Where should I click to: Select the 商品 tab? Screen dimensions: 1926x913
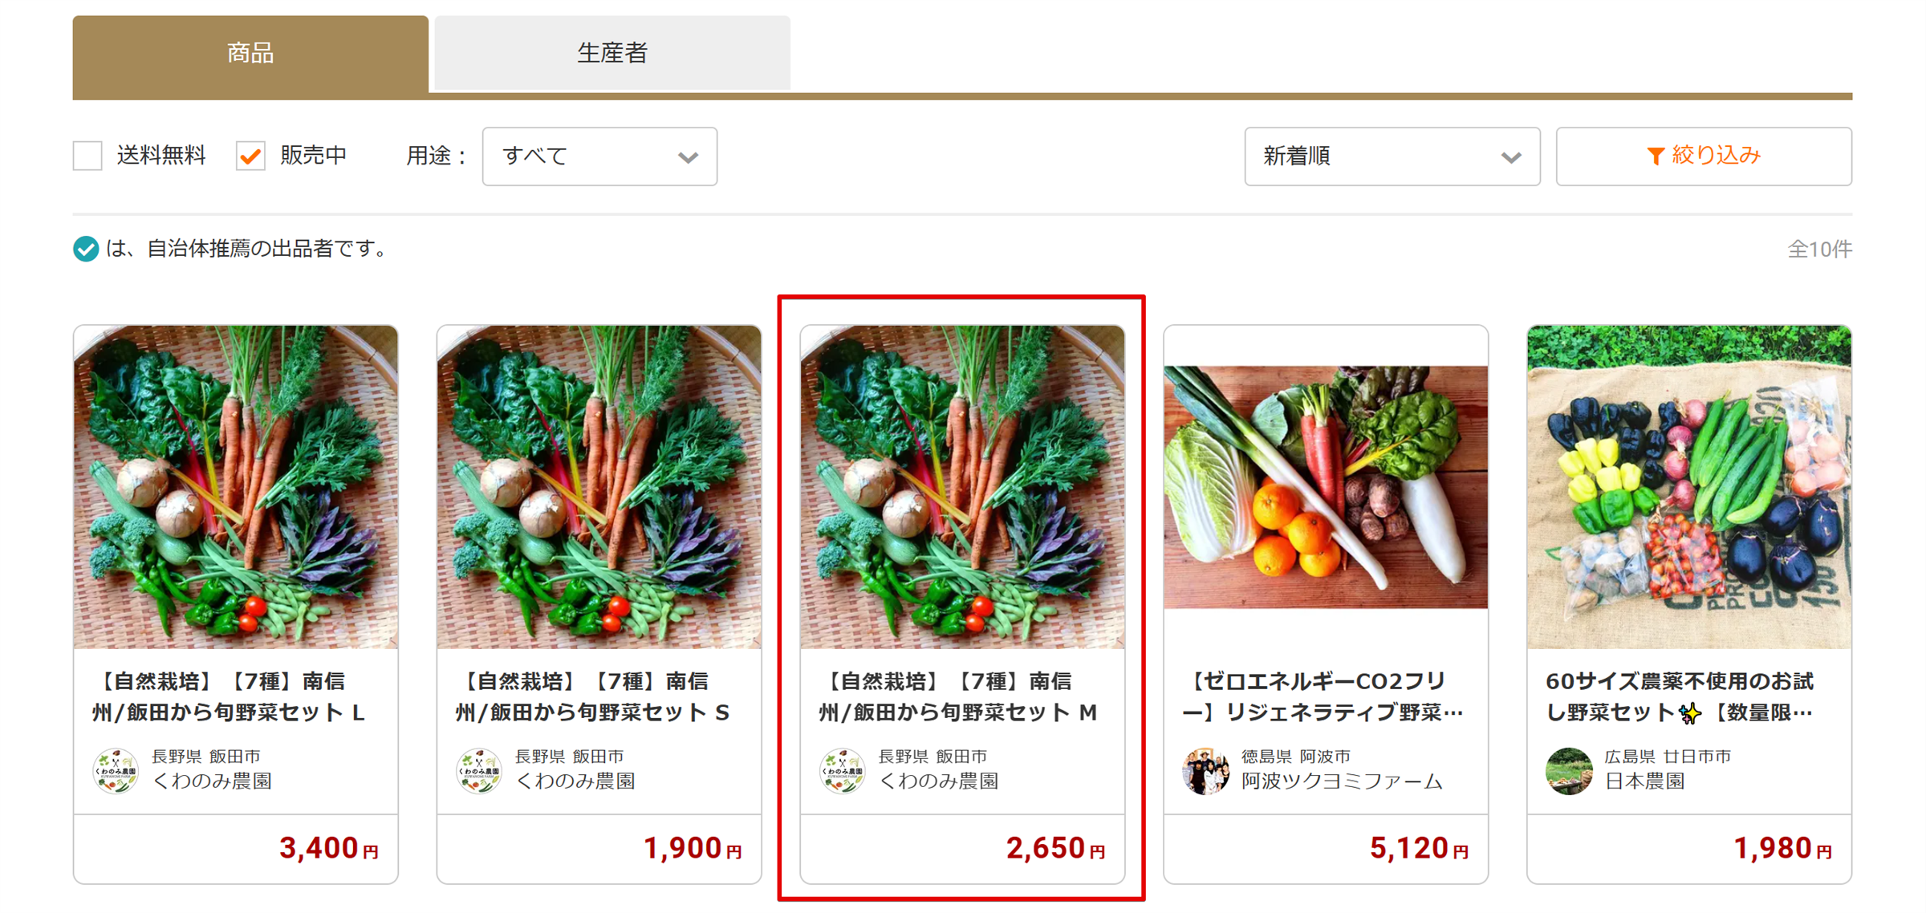pyautogui.click(x=250, y=53)
